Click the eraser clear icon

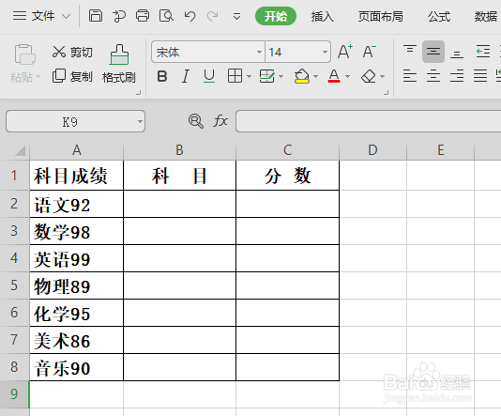[x=369, y=76]
